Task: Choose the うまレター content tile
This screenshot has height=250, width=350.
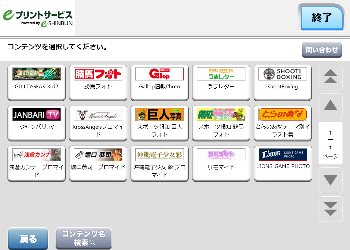Action: click(x=221, y=83)
